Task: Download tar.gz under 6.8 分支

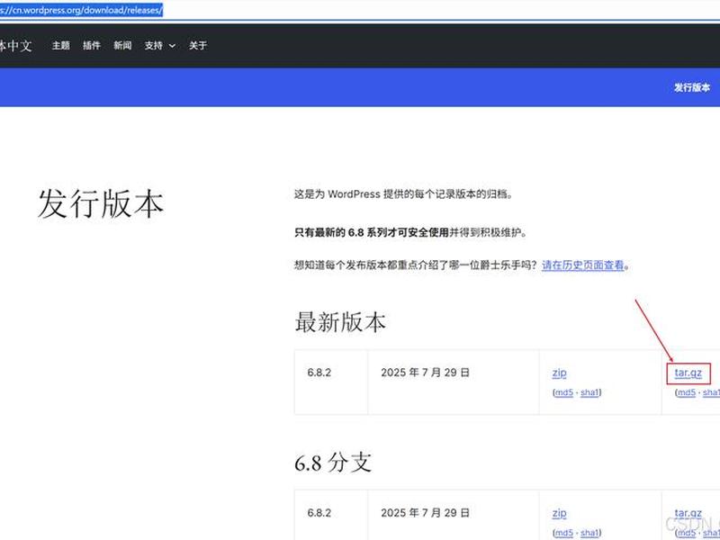Action: pos(688,513)
